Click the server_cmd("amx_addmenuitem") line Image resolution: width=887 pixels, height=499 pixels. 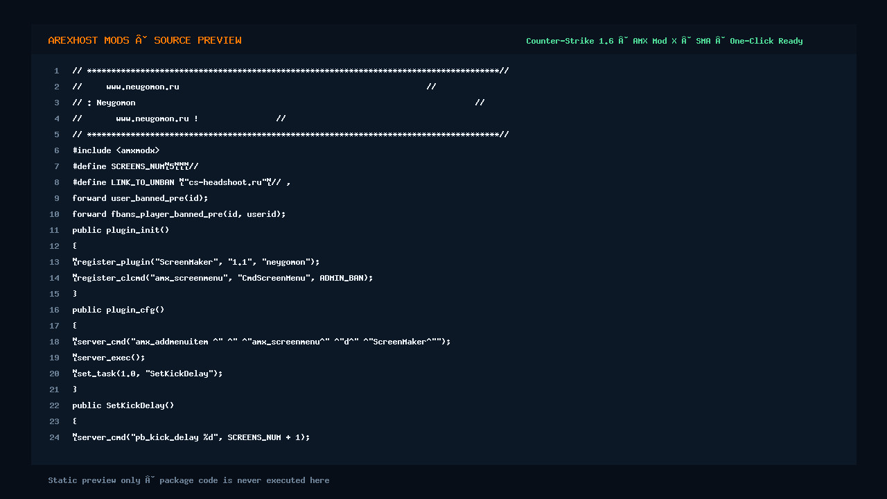click(261, 342)
